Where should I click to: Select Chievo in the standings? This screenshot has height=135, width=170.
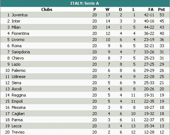pyautogui.click(x=18, y=58)
